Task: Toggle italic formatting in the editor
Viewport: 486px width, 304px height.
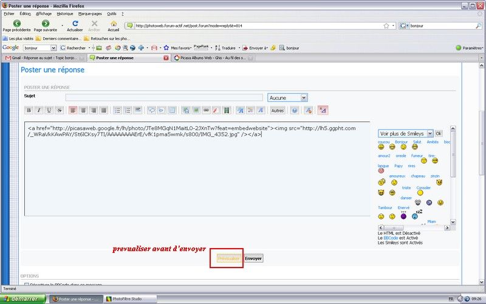Action: pos(39,110)
